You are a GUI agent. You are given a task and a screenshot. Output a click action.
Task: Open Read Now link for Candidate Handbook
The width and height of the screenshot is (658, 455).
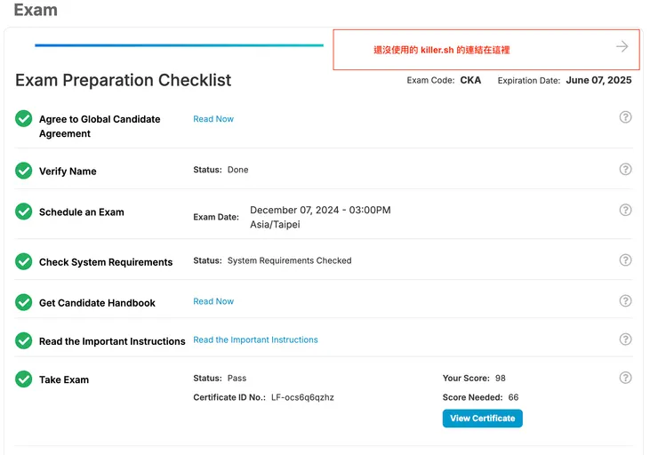[213, 301]
